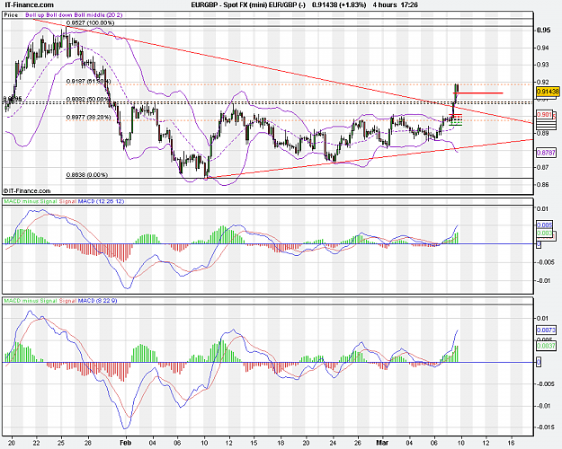Click the 24 date on the time axis
The height and width of the screenshot is (449, 562).
[332, 443]
